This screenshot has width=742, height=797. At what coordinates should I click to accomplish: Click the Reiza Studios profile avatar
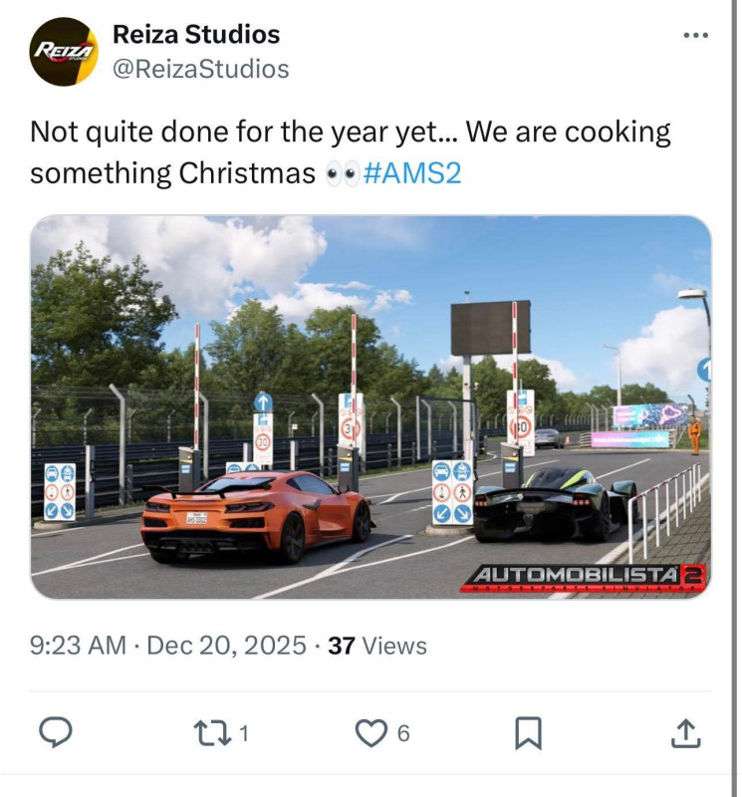tap(64, 52)
